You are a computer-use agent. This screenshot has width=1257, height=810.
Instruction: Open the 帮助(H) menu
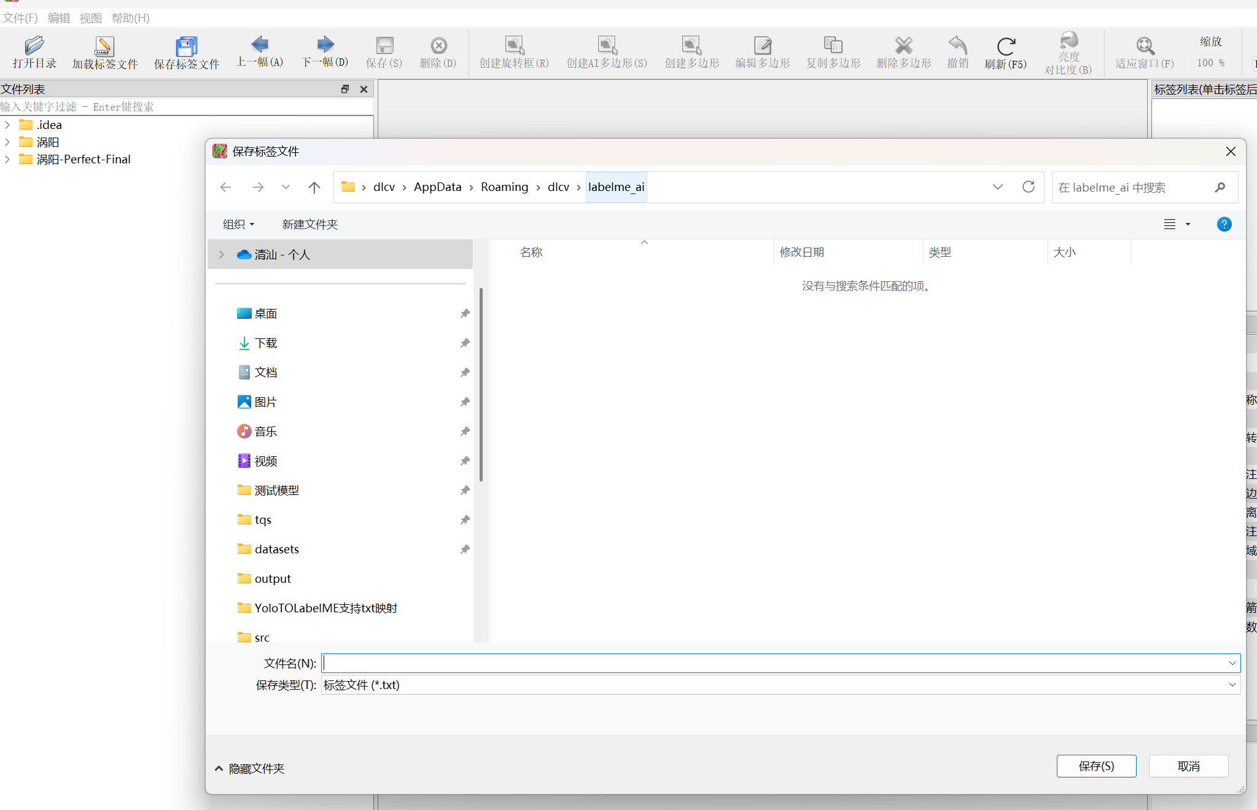tap(130, 18)
